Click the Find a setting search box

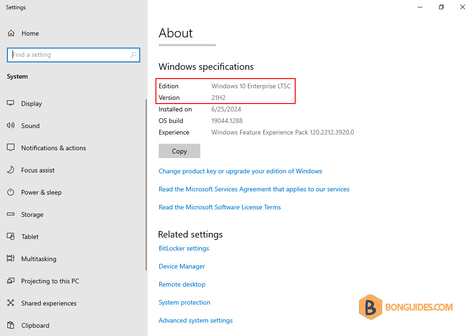pos(73,55)
